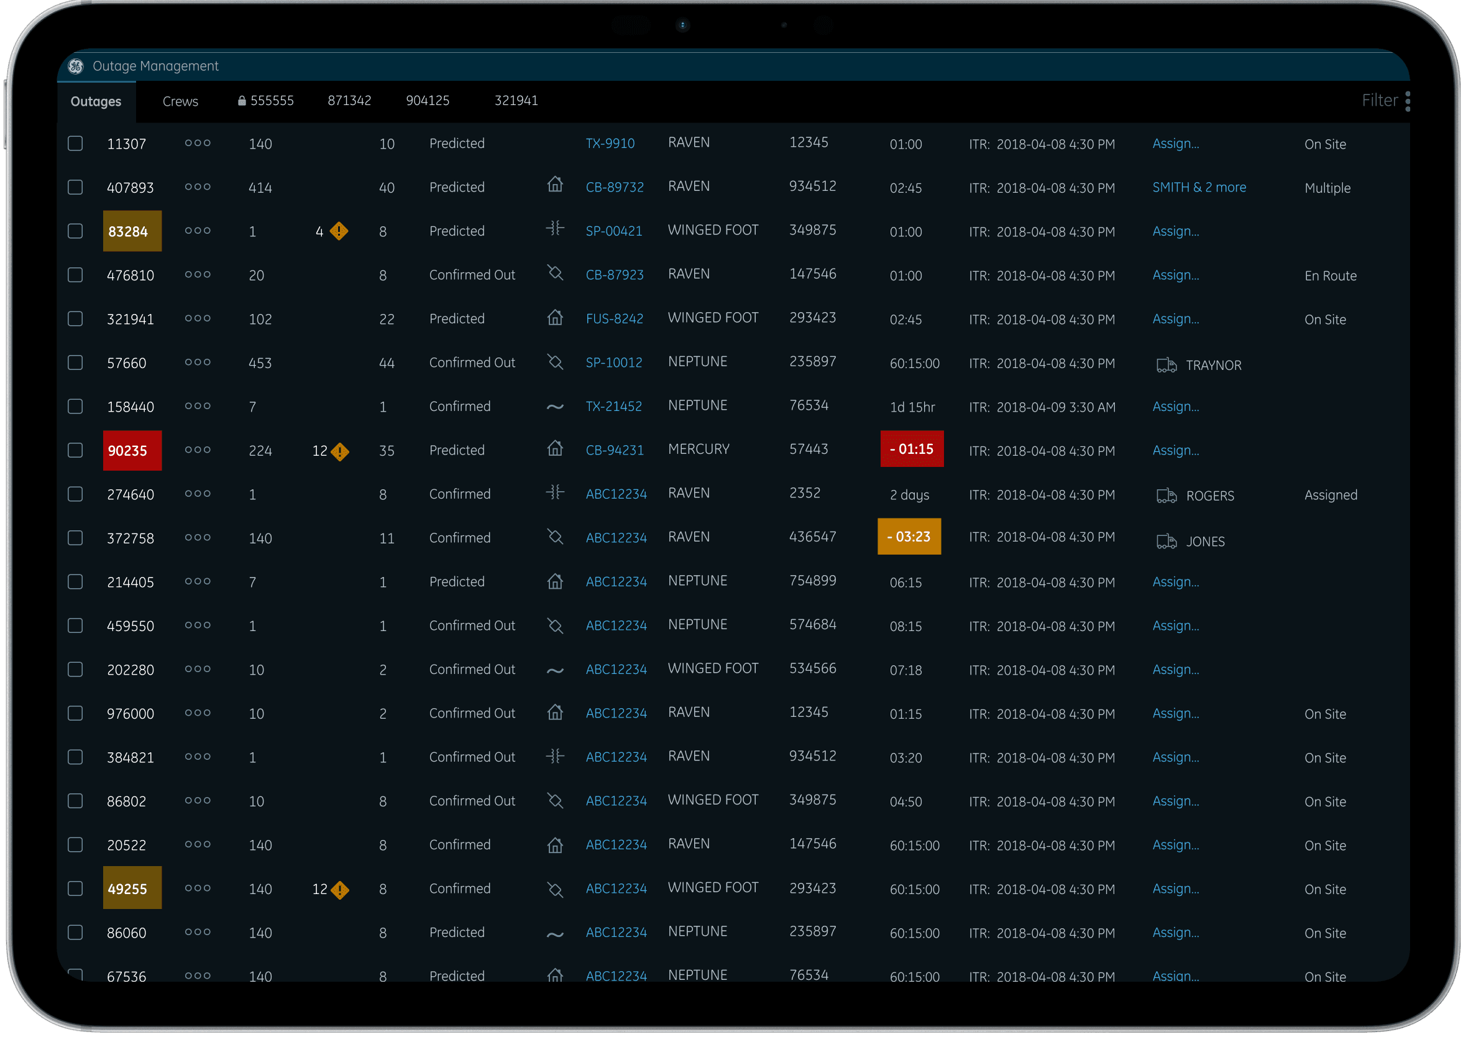Click wave icon in row 158440
This screenshot has height=1052, width=1471.
click(x=555, y=407)
